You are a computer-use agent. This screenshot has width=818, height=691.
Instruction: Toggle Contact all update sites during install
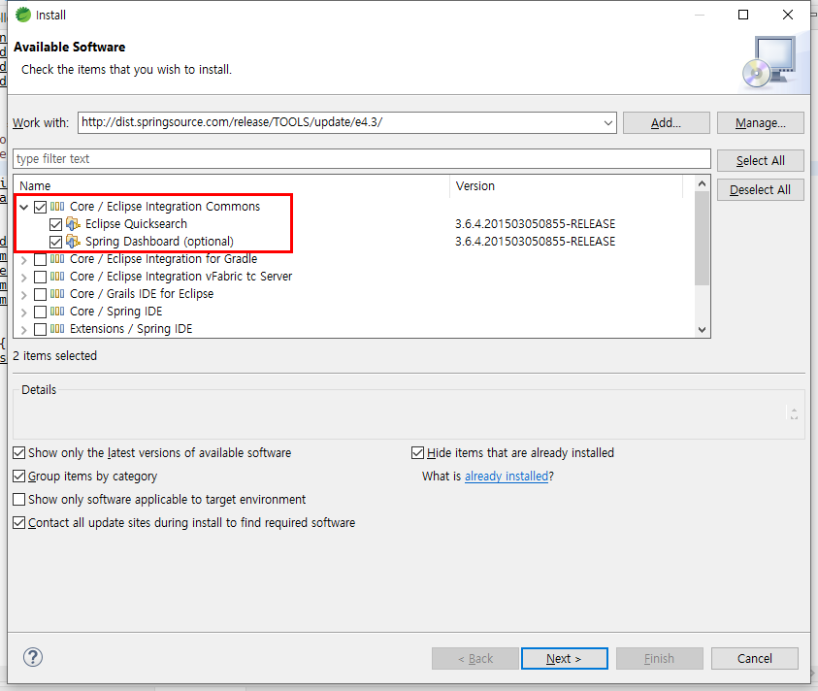[18, 522]
